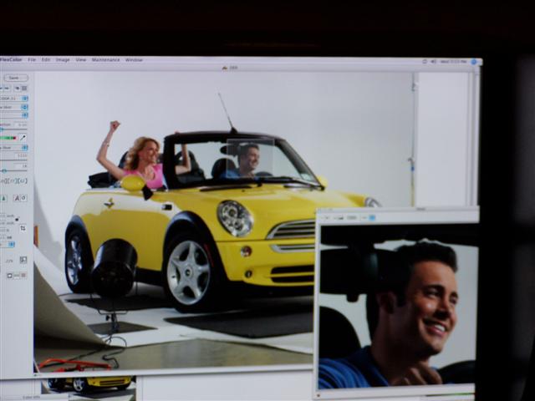The height and width of the screenshot is (401, 535).
Task: Click the yellow Mini thumbnail at bottom
Action: (89, 383)
